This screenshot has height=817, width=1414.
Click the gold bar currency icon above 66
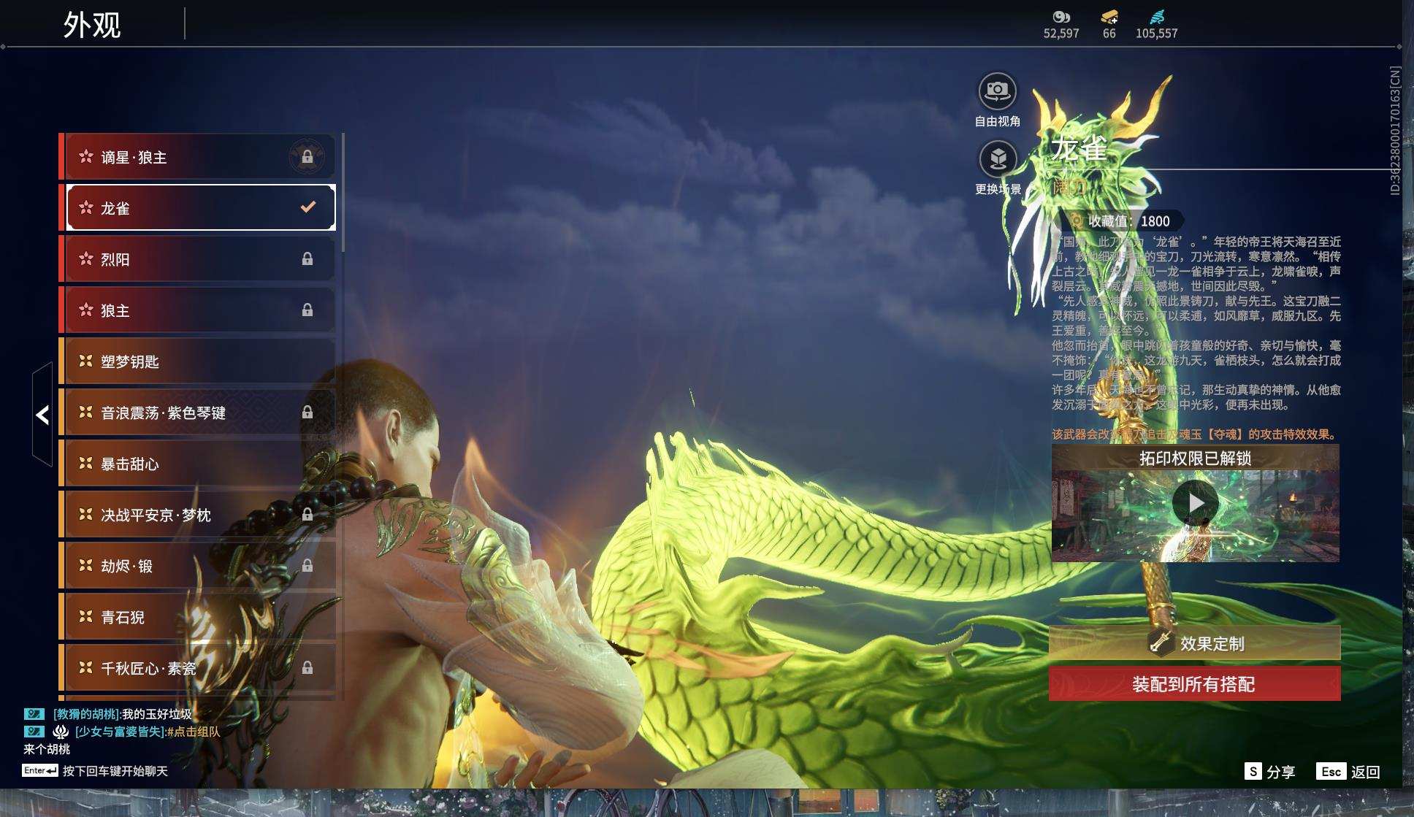(x=1109, y=17)
